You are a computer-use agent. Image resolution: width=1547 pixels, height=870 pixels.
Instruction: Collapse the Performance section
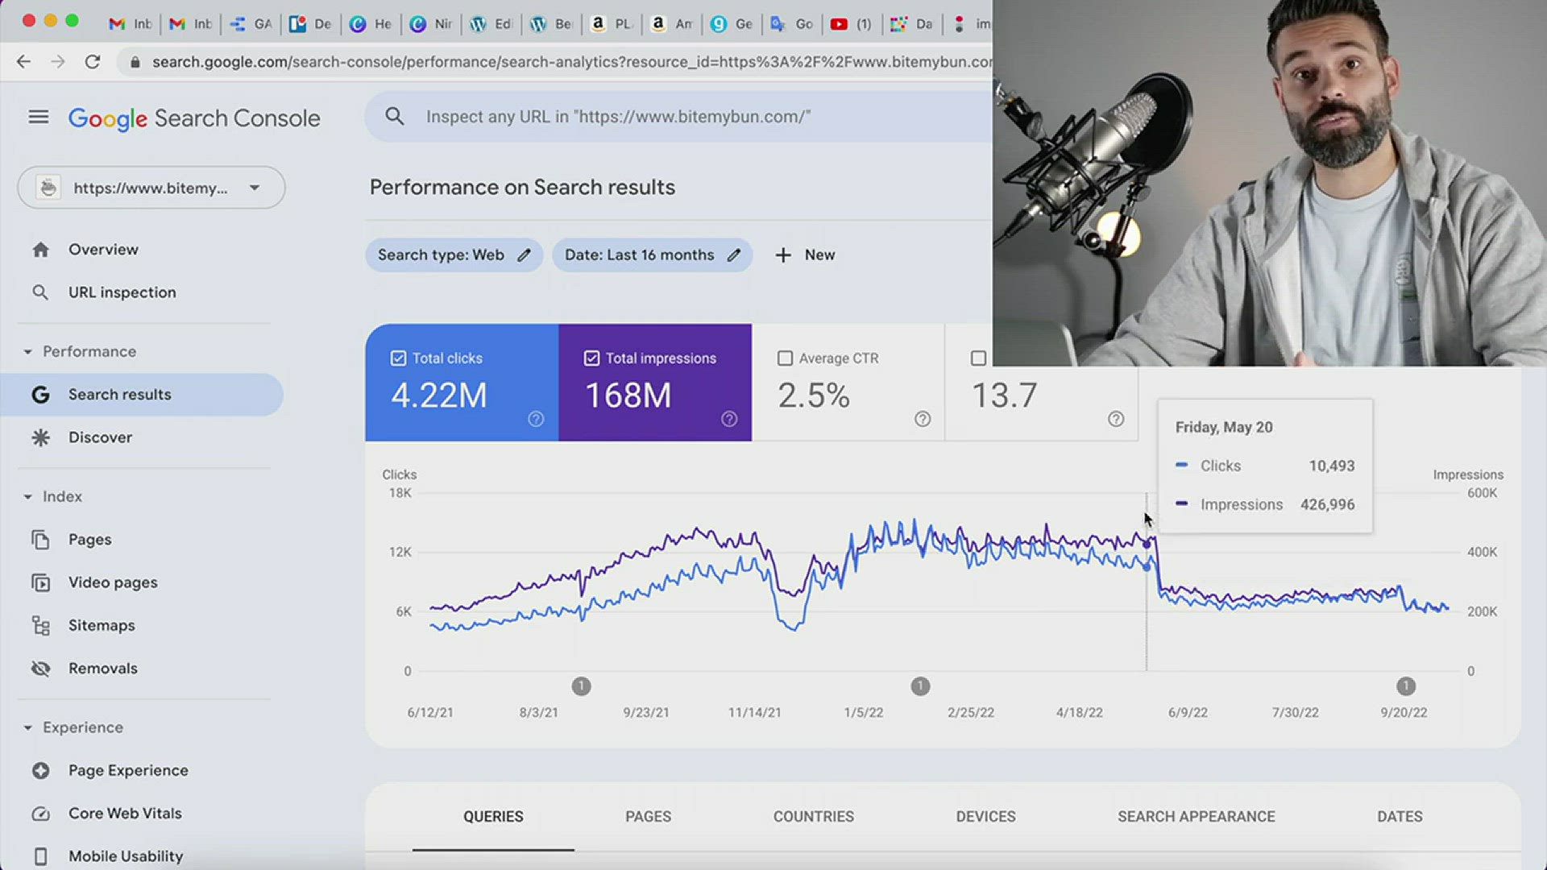[x=27, y=352]
